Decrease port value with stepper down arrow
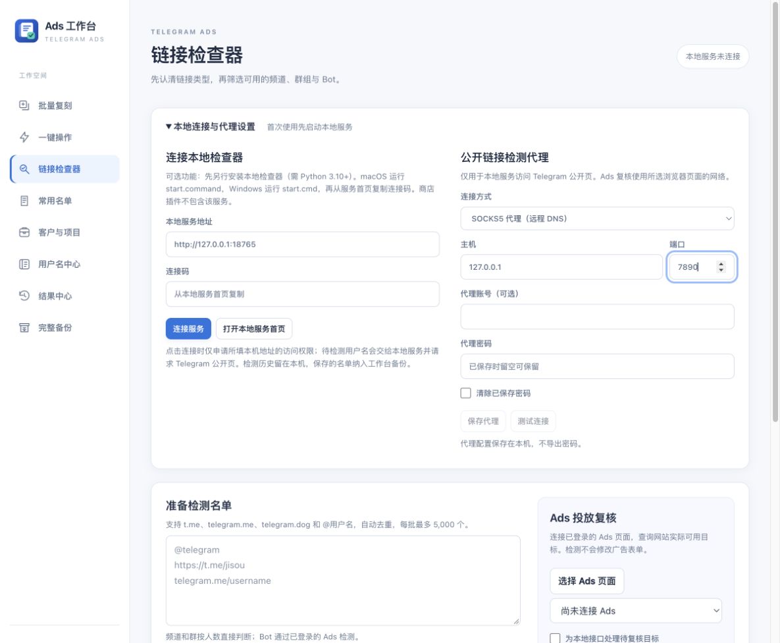 point(721,270)
